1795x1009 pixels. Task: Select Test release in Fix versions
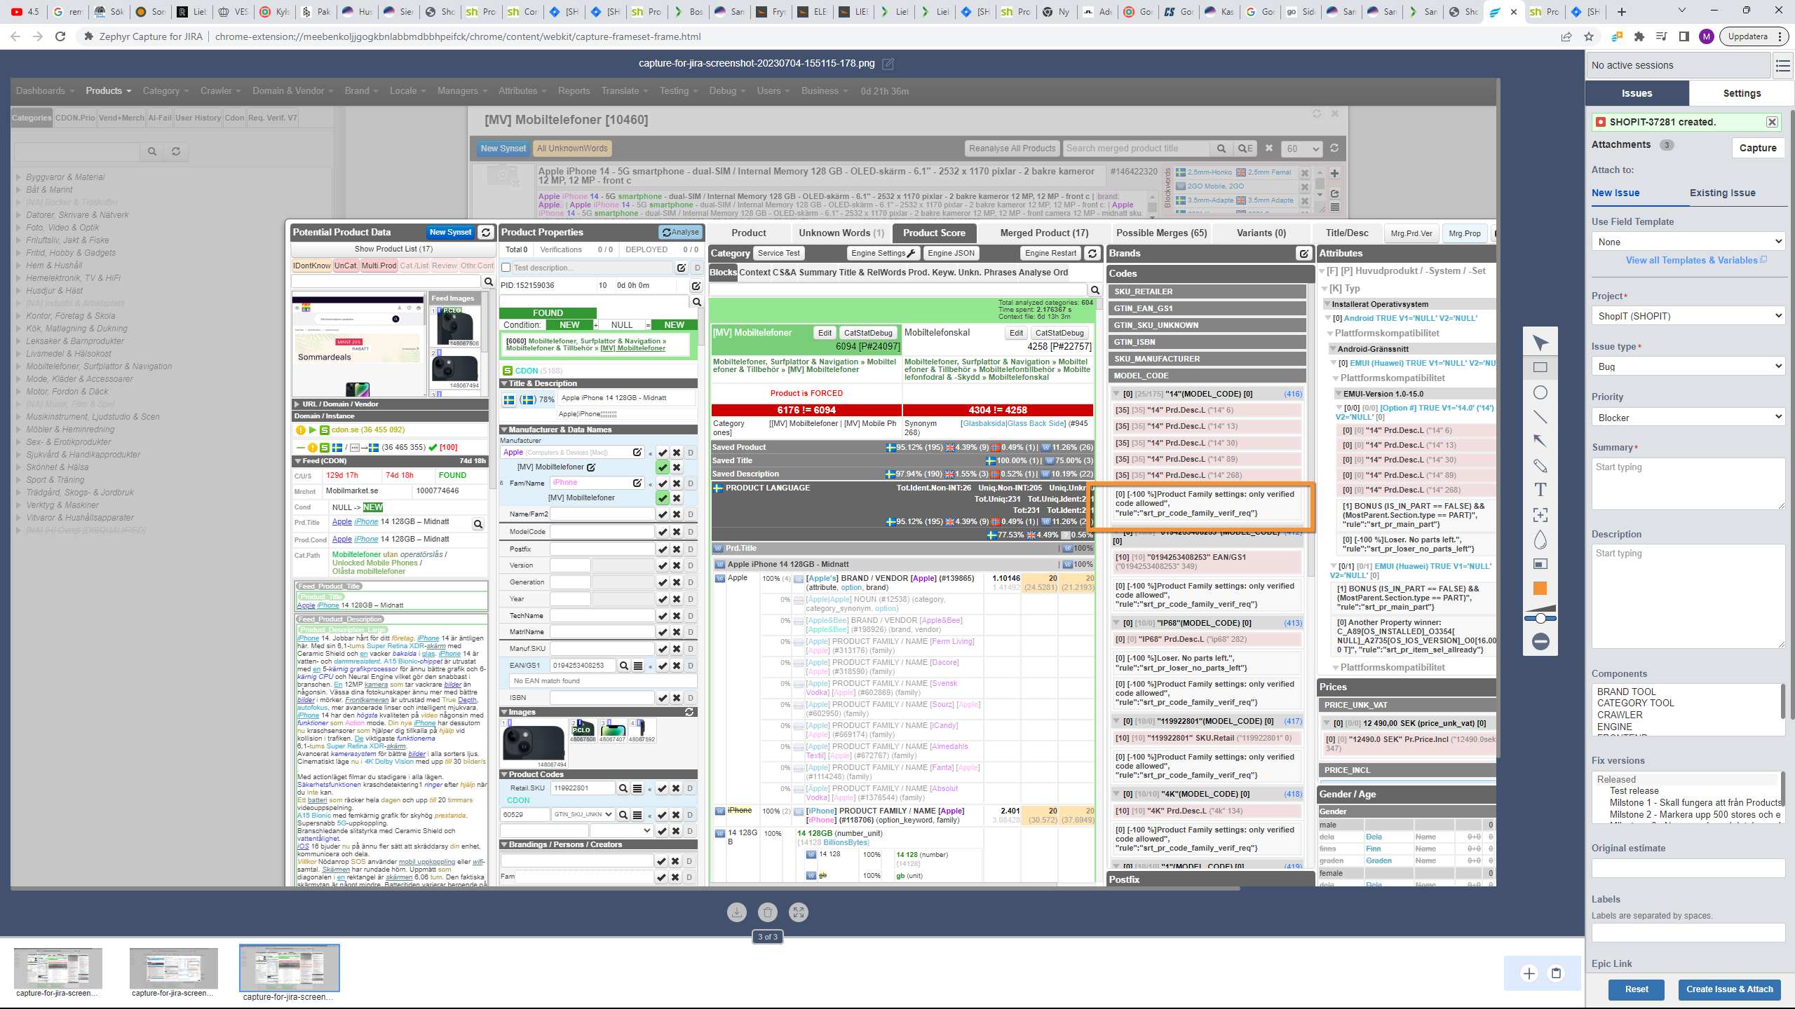click(x=1634, y=790)
